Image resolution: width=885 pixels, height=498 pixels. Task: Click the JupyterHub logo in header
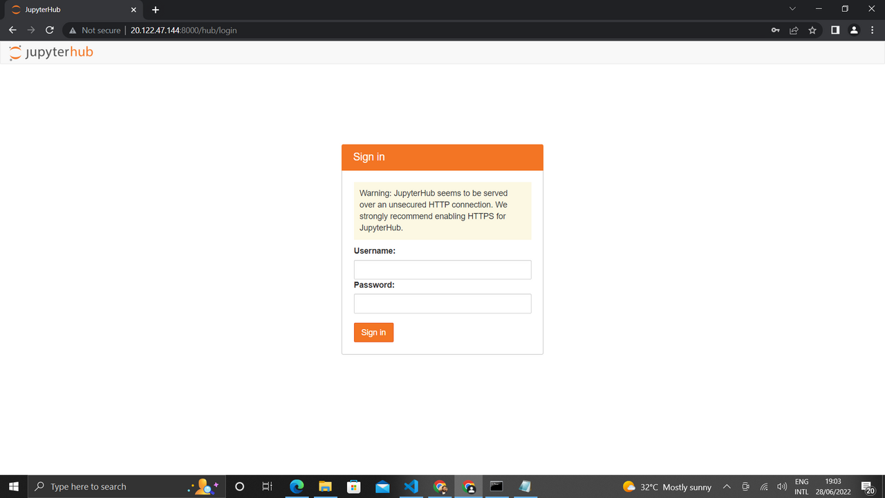click(51, 53)
